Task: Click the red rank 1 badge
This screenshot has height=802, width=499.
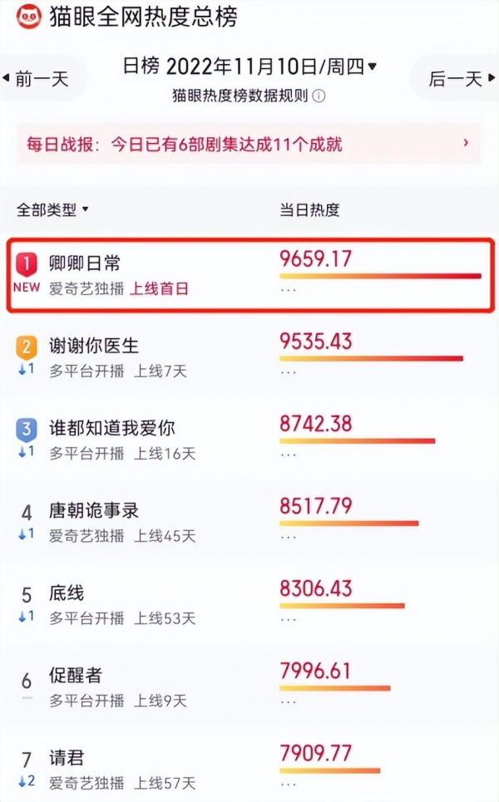Action: click(27, 264)
